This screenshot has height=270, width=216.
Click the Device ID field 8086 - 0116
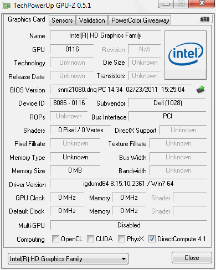(69, 103)
